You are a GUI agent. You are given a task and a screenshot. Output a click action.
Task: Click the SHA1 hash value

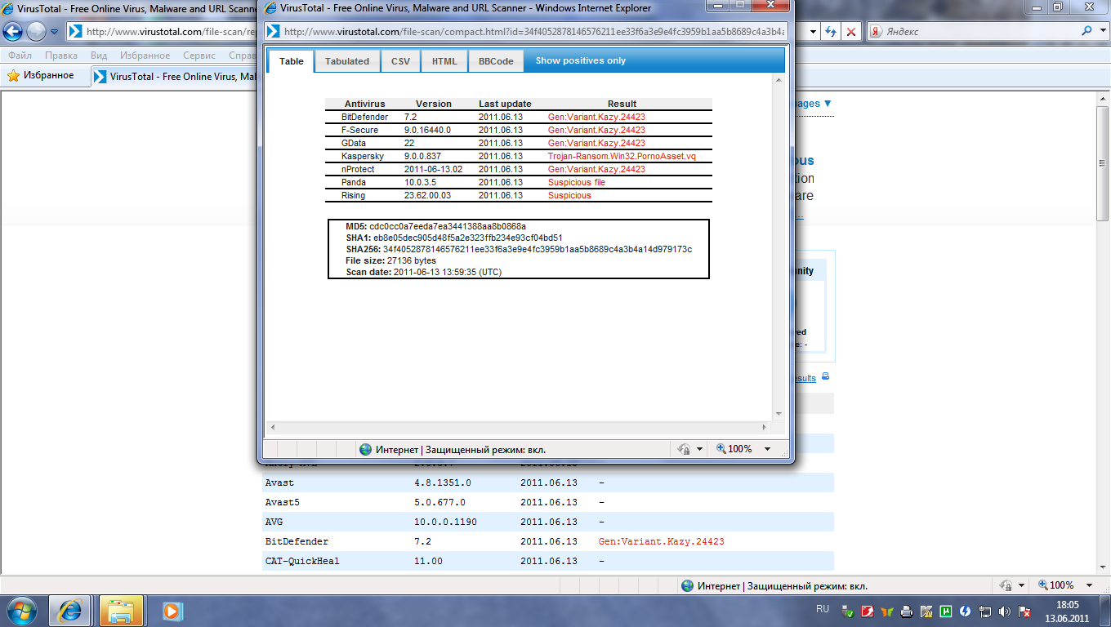click(x=467, y=238)
